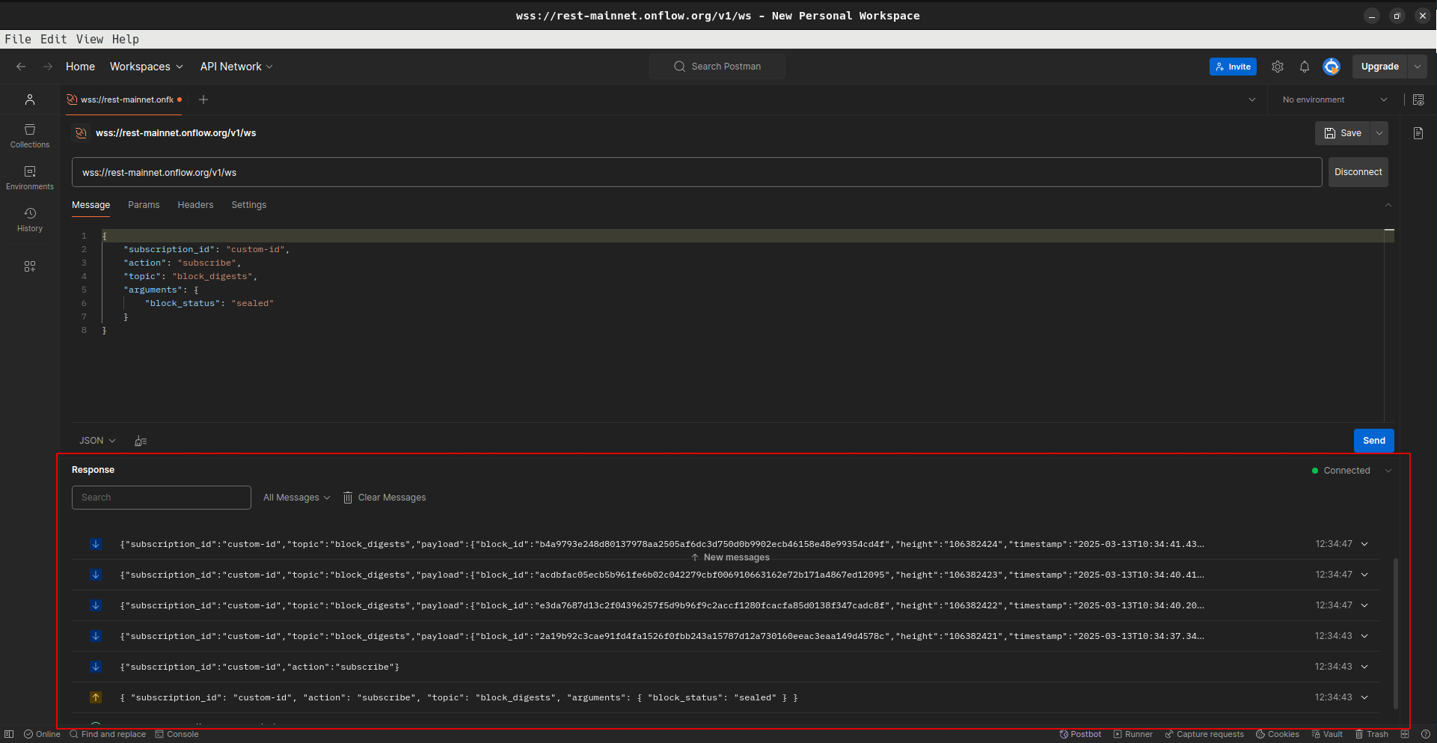Expand the subscribe confirmation message row
The image size is (1437, 743).
[x=1364, y=667]
